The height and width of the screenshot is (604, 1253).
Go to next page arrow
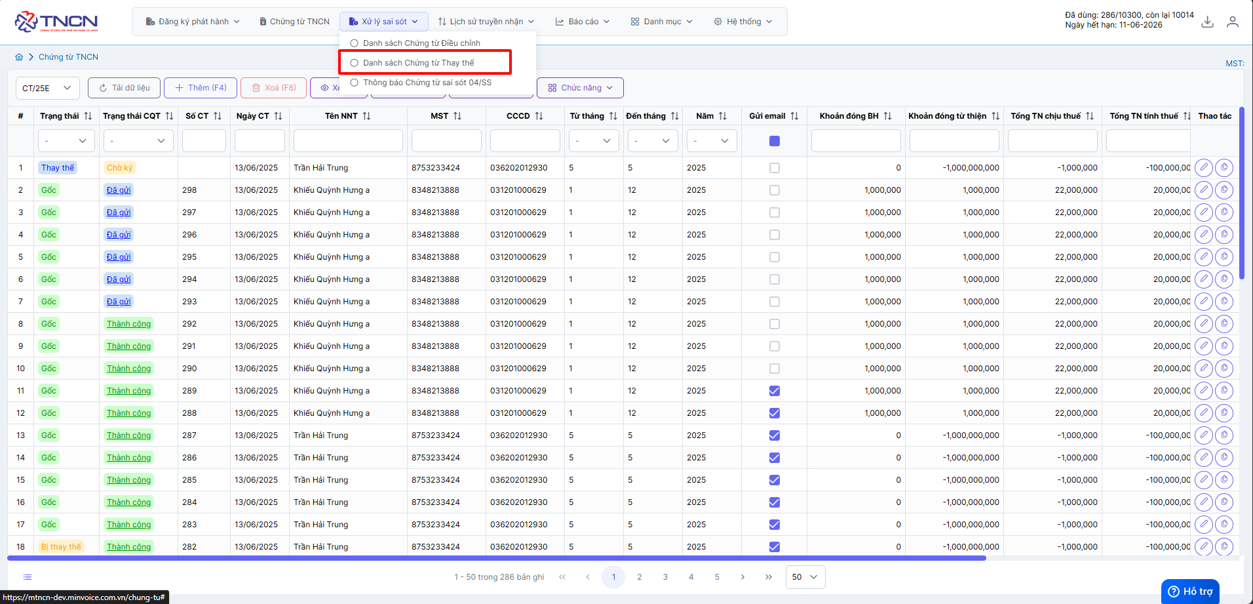742,577
